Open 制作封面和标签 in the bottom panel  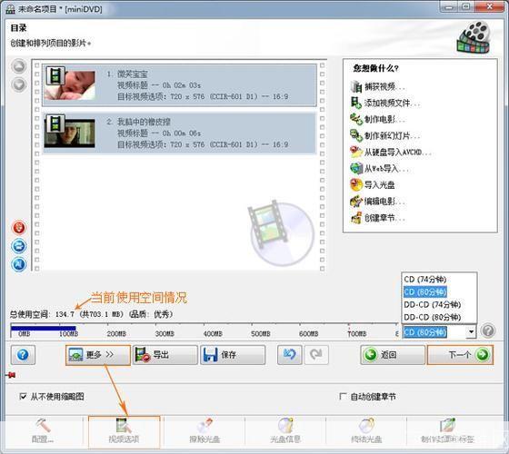(x=447, y=430)
